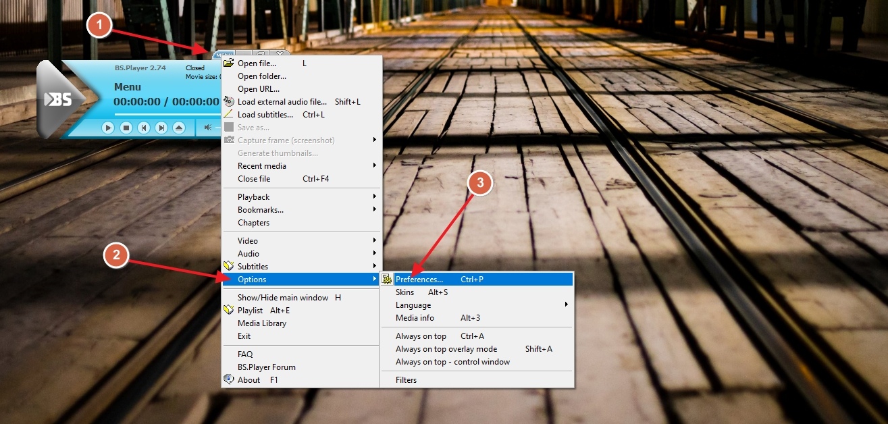Mute audio via the speaker icon
888x424 pixels.
(208, 127)
